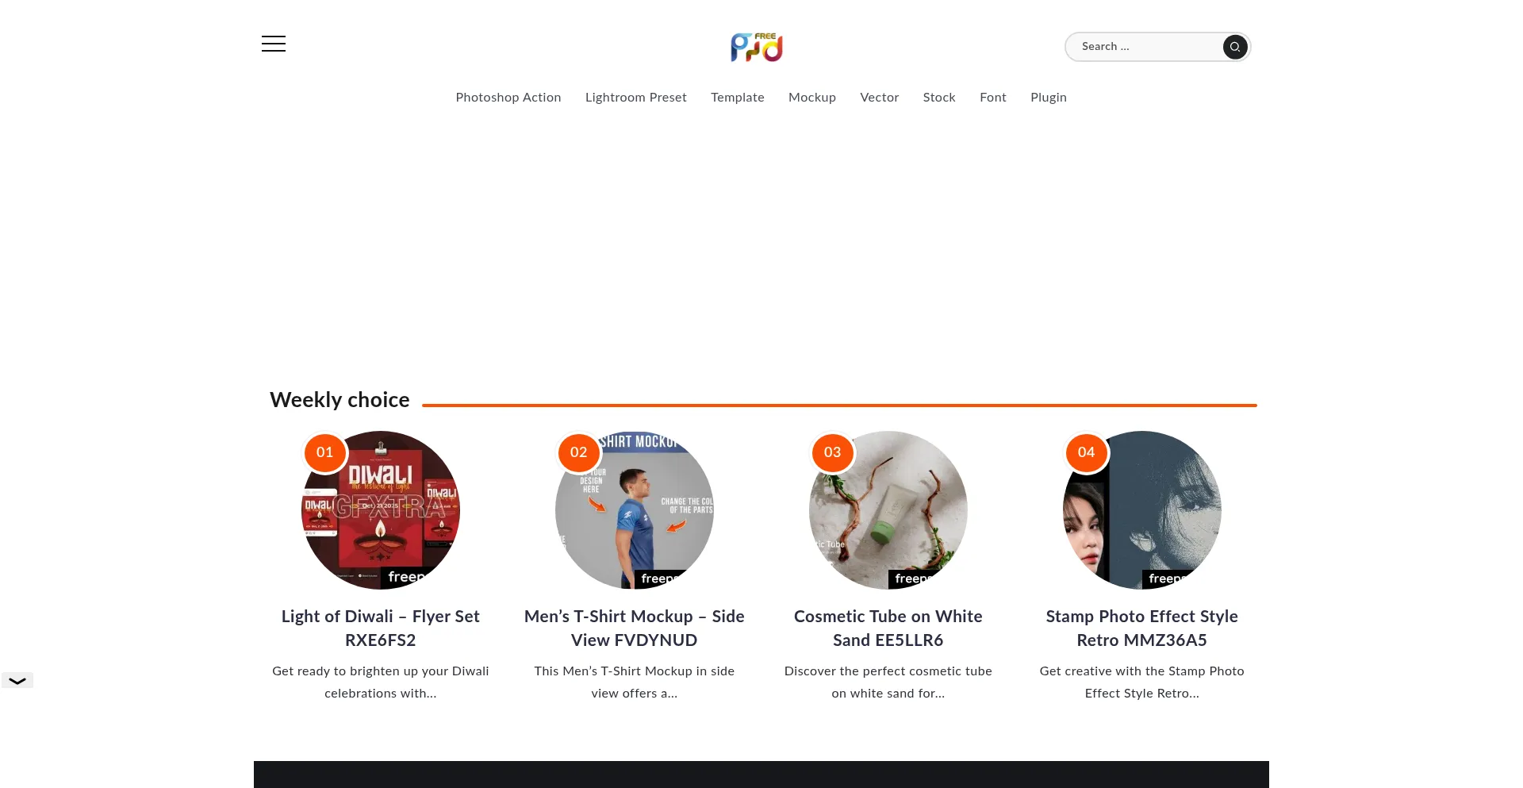
Task: Click the search magnifier button
Action: 1234,47
